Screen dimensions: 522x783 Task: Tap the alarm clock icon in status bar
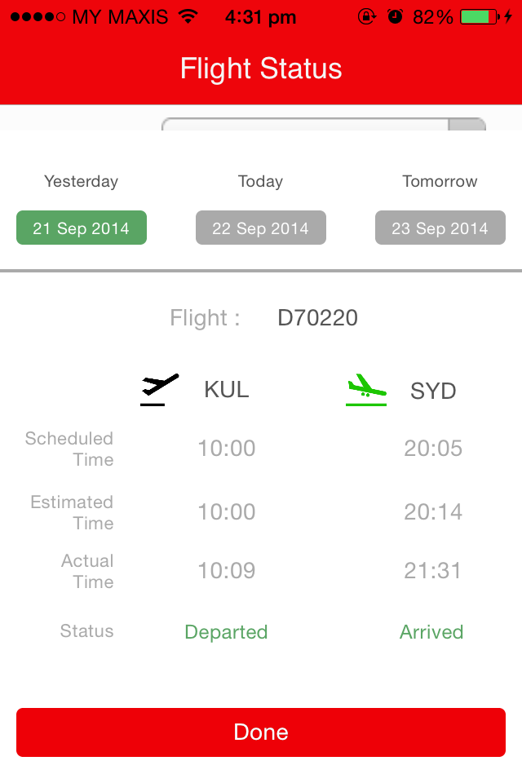coord(395,15)
